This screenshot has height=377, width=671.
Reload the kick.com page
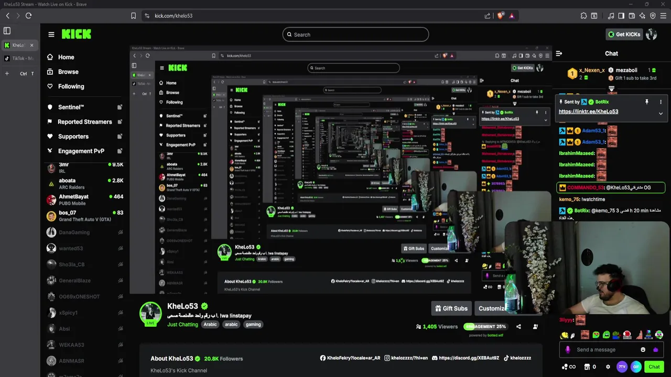[x=28, y=16]
